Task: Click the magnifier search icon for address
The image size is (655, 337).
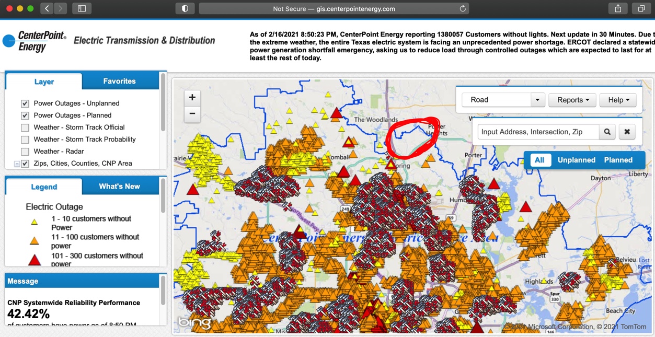Action: point(607,132)
